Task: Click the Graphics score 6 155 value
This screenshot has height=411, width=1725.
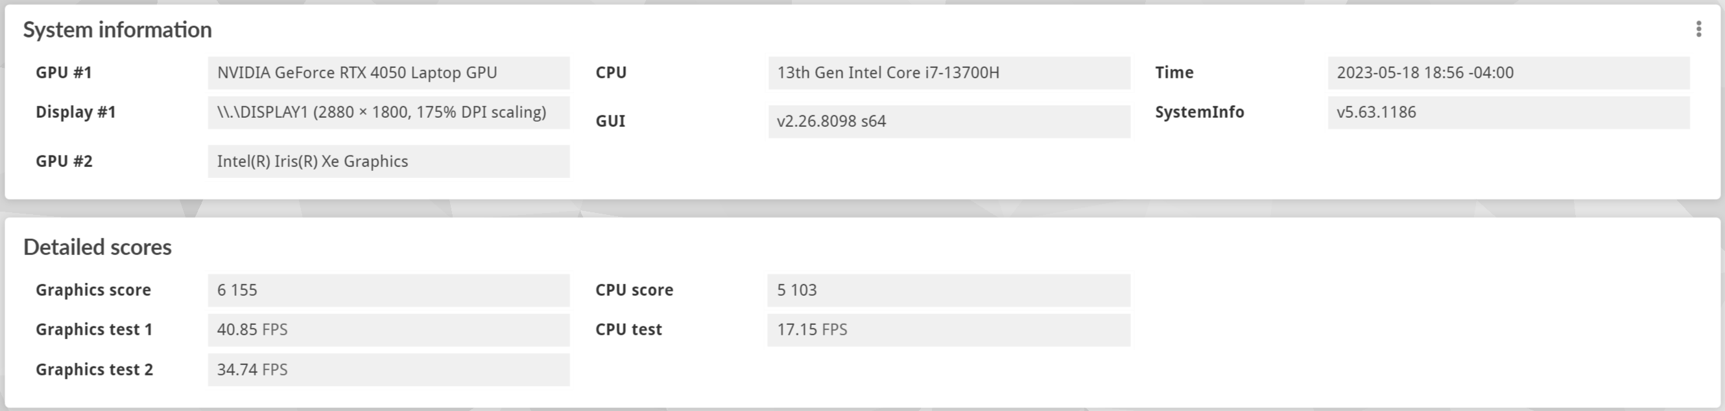Action: [x=388, y=290]
